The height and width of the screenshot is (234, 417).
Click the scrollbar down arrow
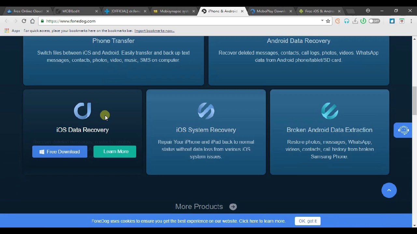[x=414, y=225]
